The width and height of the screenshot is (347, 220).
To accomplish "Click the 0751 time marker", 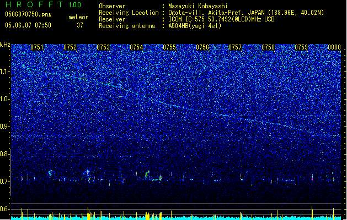I will [37, 47].
